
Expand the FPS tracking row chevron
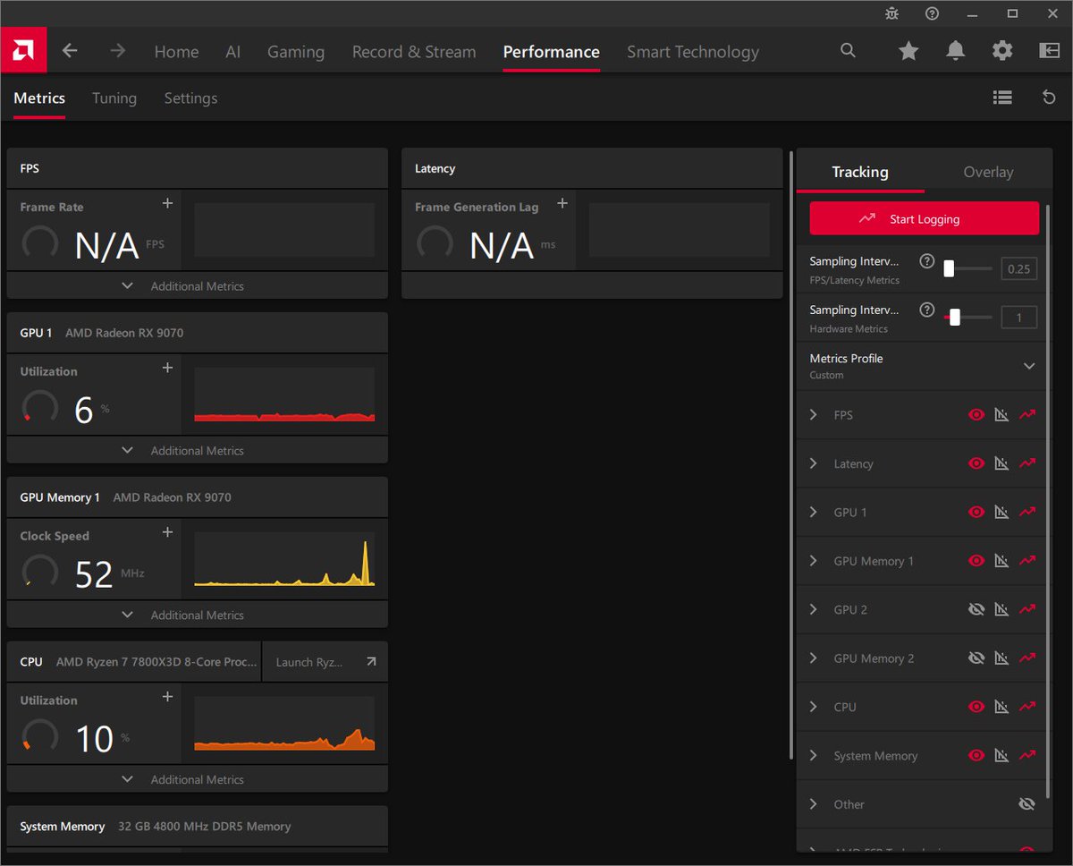point(813,415)
